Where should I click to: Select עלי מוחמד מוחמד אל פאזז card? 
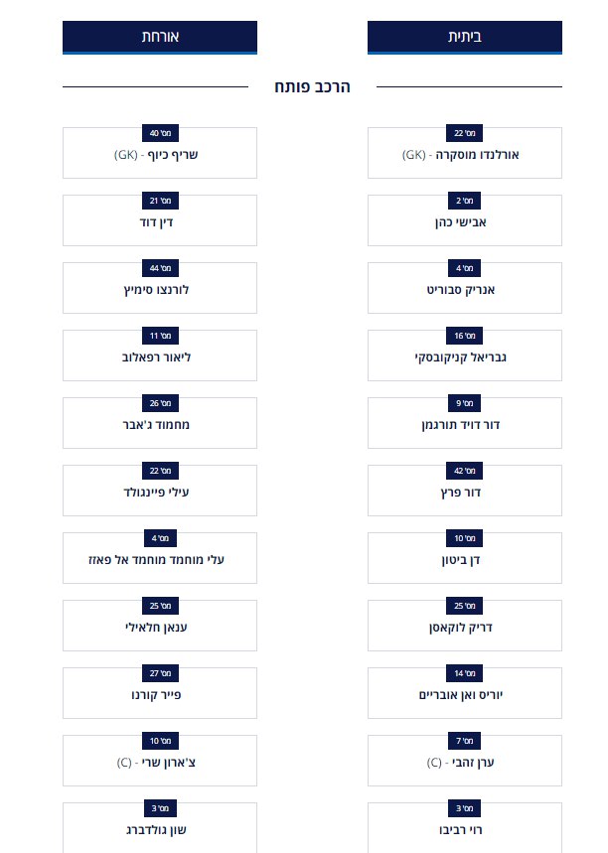[159, 559]
